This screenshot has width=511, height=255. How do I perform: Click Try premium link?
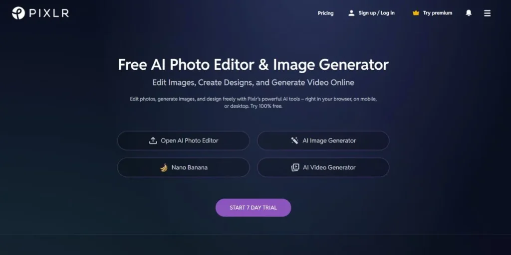(x=438, y=13)
